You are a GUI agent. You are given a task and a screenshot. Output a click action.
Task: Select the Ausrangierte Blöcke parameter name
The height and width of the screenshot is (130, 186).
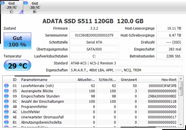pyautogui.click(x=37, y=91)
